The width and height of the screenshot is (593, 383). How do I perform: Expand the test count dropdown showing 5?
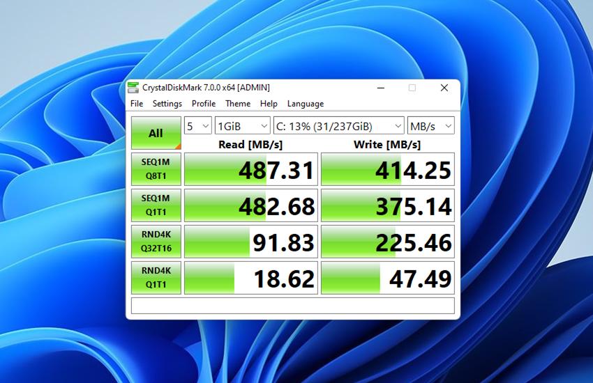coord(198,125)
